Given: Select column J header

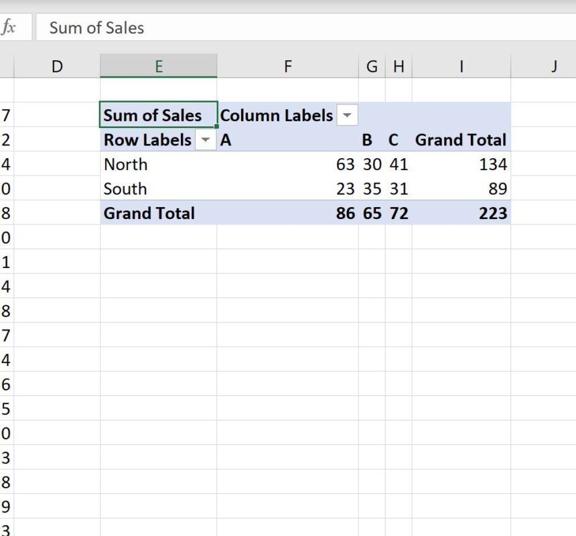Looking at the screenshot, I should coord(553,66).
